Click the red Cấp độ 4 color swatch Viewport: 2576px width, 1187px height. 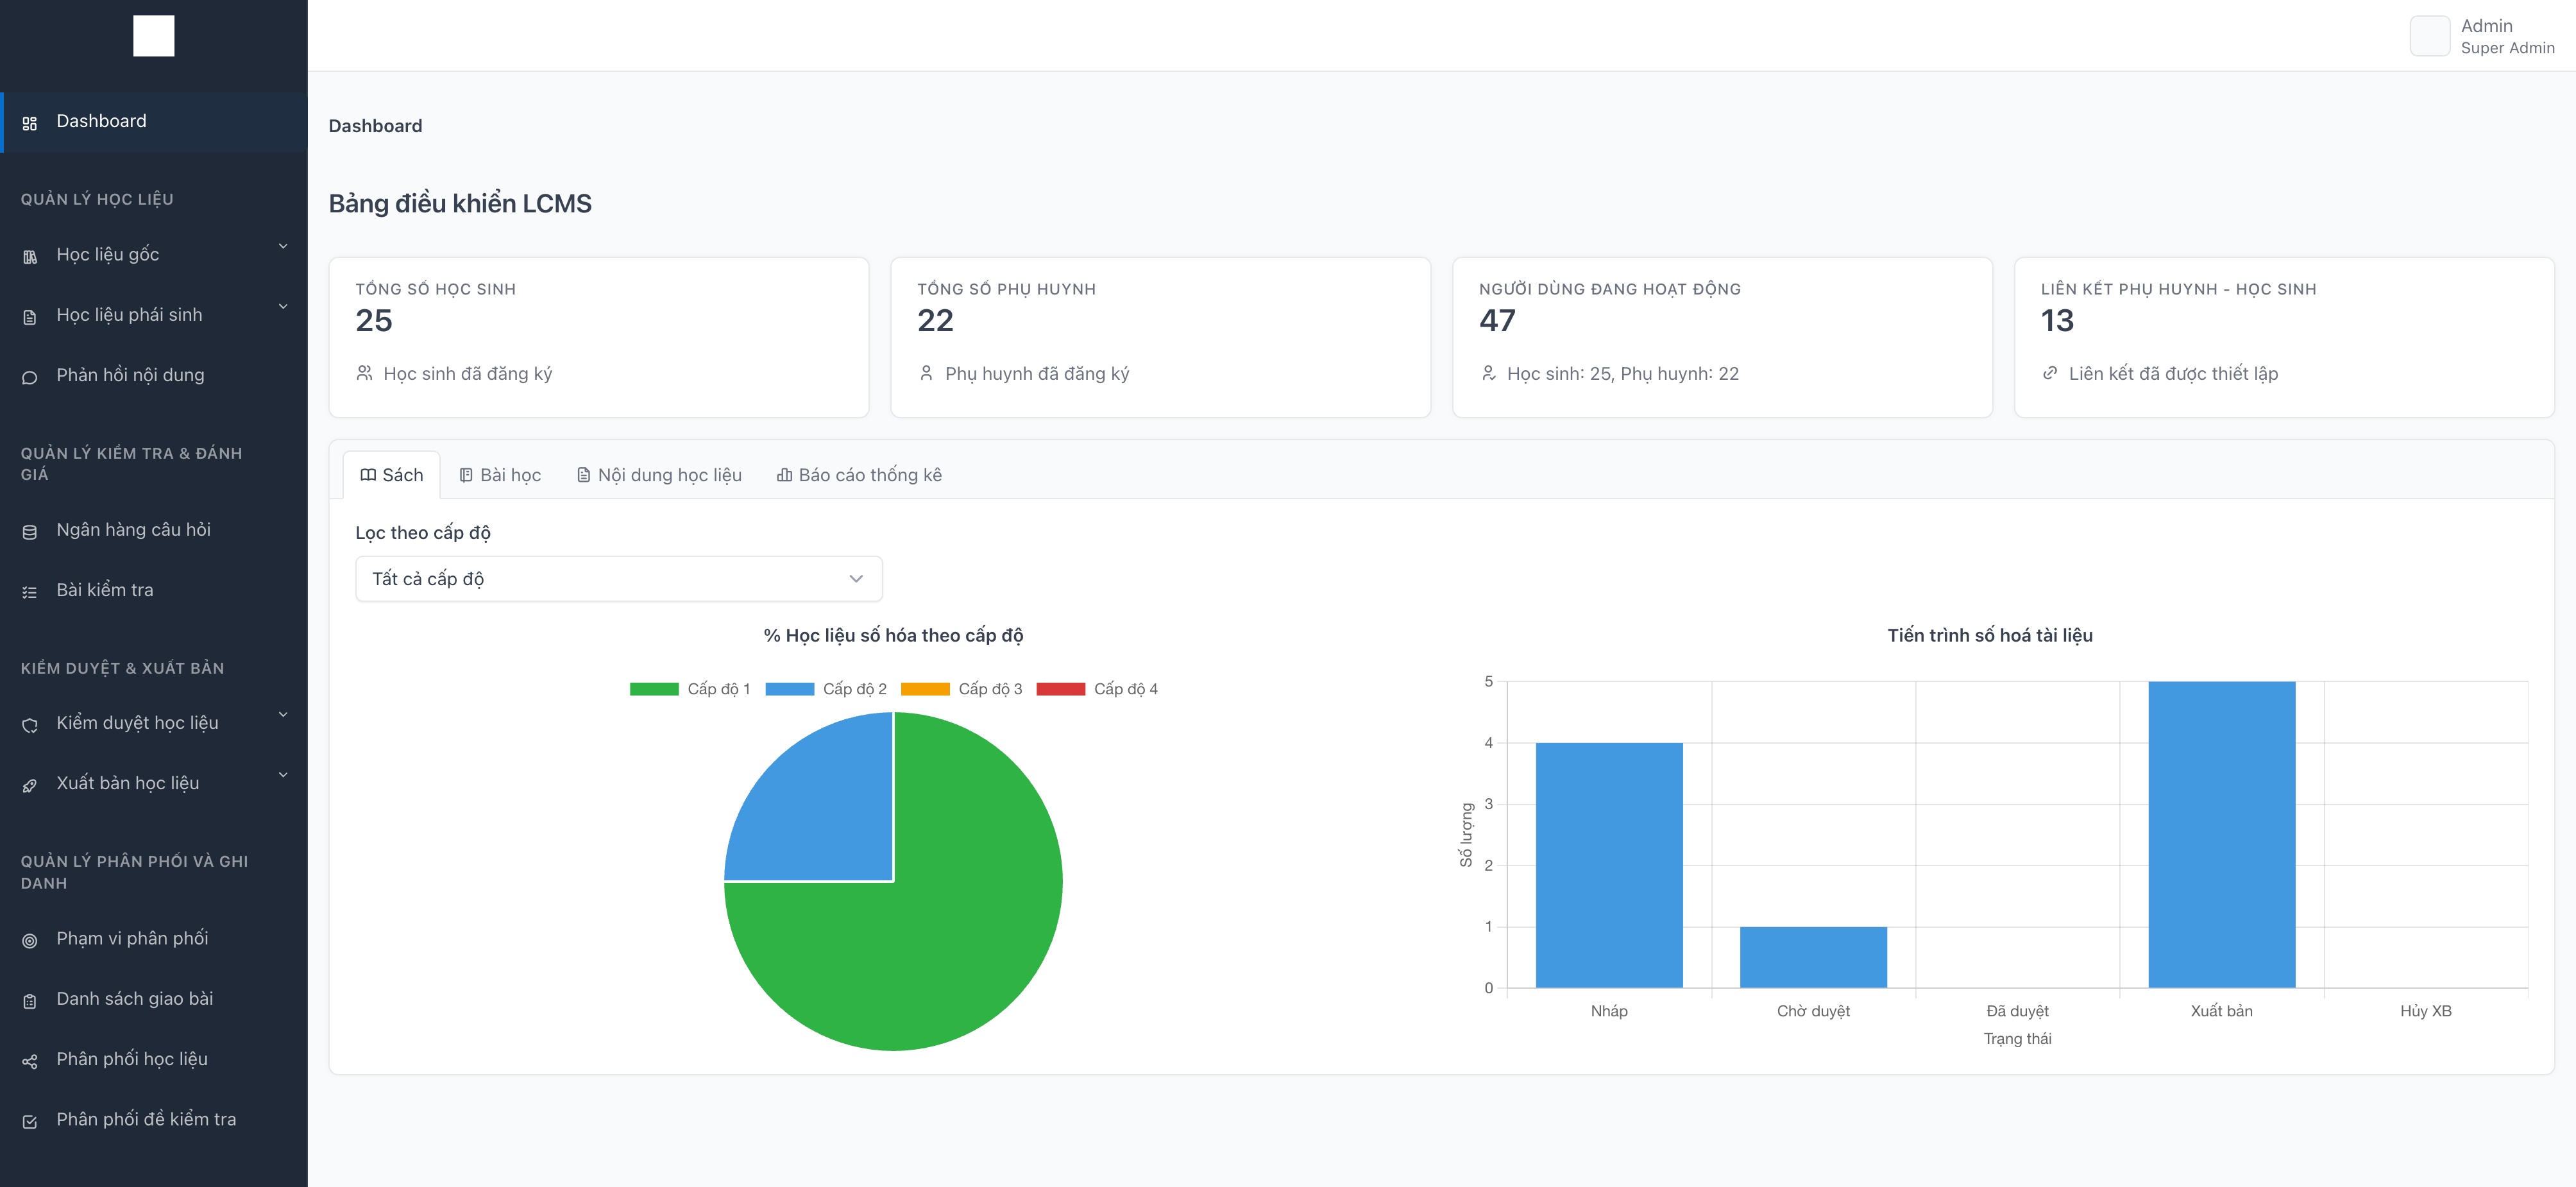[x=1062, y=688]
